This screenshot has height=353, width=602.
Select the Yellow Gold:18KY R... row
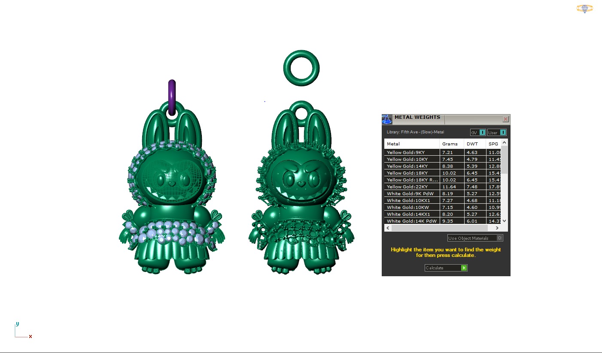pos(443,180)
